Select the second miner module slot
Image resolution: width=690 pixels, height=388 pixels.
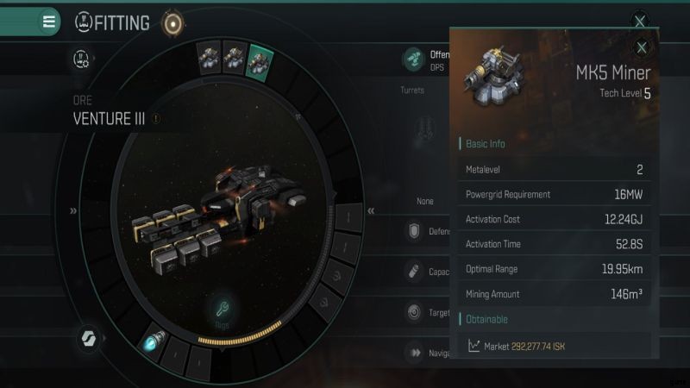point(234,58)
